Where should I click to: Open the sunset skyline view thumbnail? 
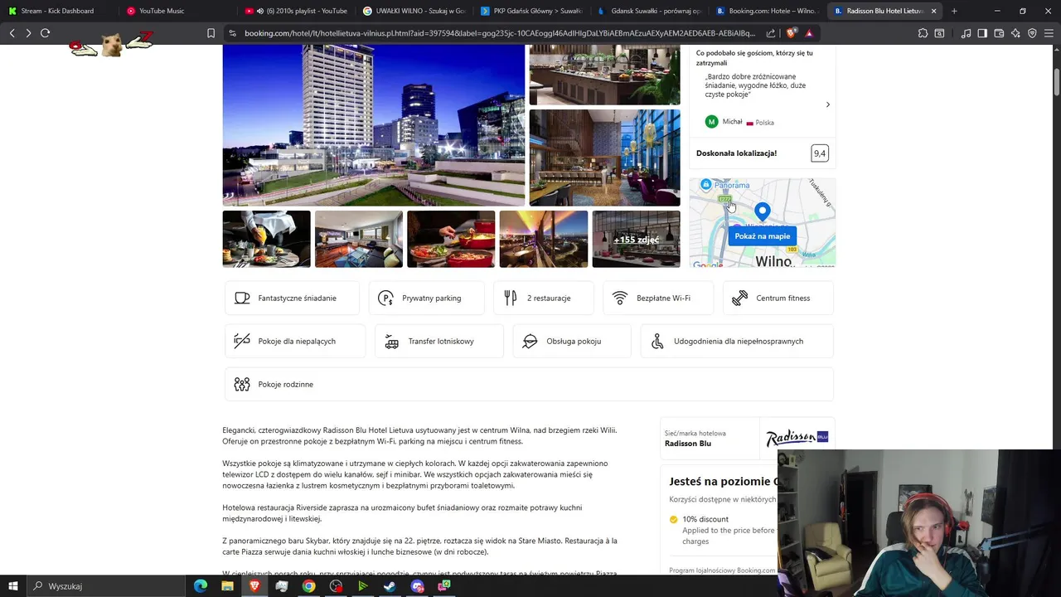click(544, 239)
